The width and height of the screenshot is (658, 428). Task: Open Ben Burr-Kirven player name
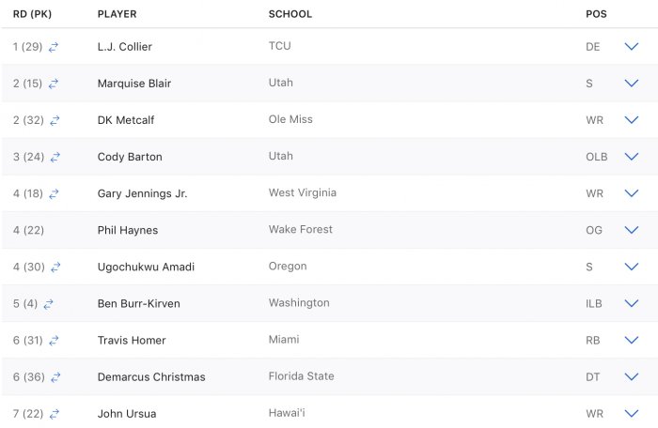pyautogui.click(x=139, y=303)
